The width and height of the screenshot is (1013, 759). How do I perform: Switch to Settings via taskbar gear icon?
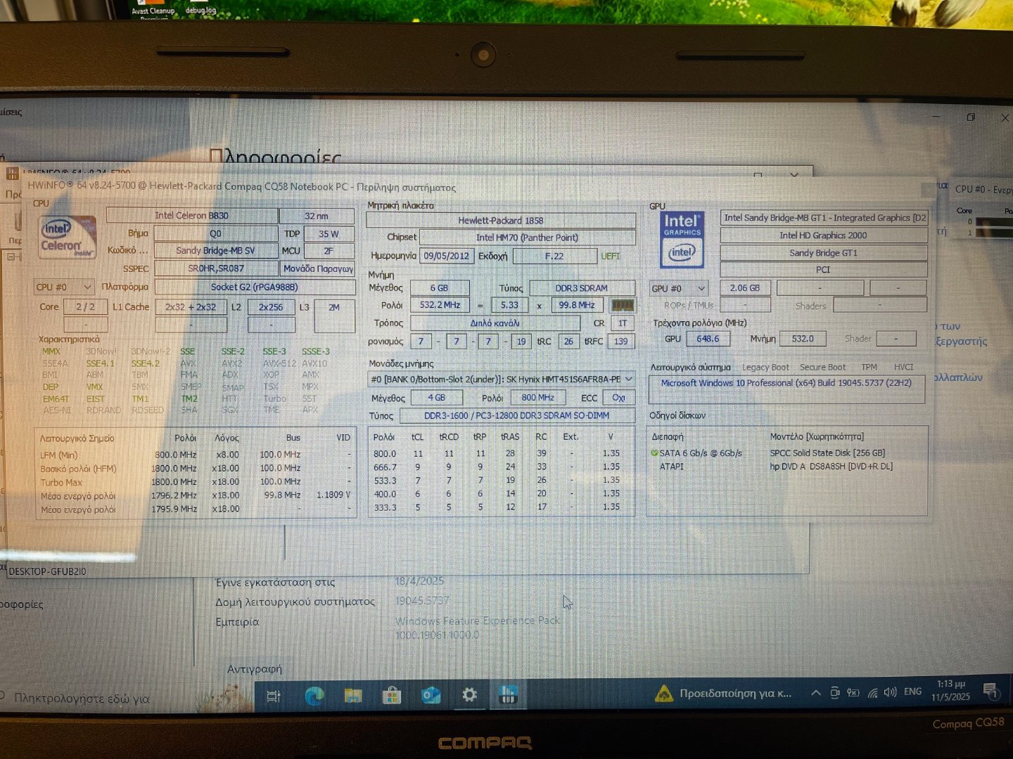click(469, 695)
